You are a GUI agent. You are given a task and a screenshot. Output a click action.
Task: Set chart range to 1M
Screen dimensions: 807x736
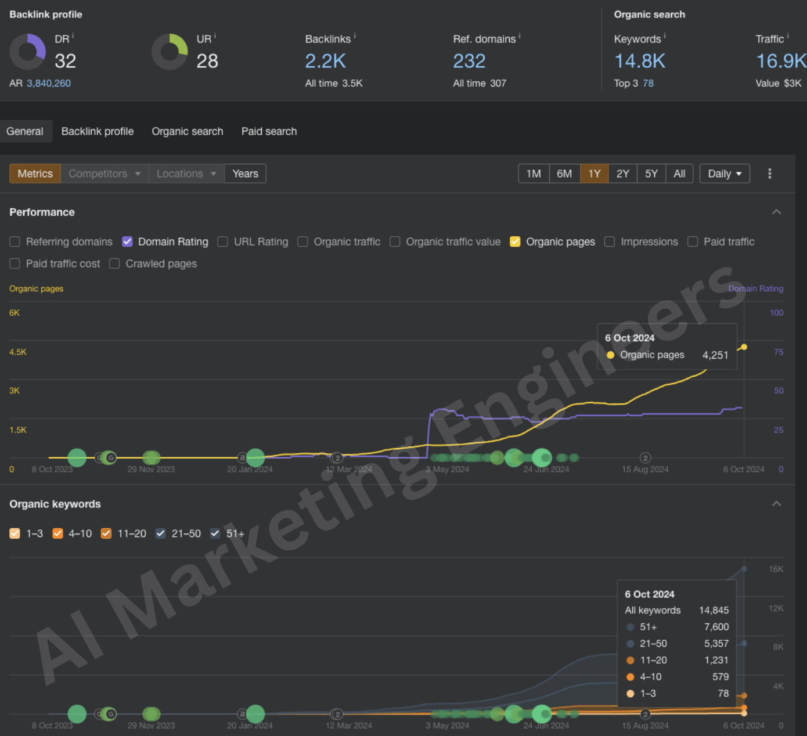point(534,174)
